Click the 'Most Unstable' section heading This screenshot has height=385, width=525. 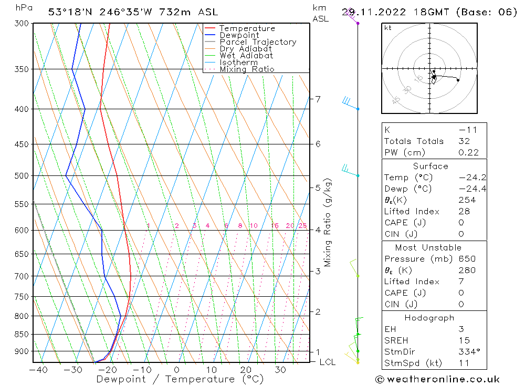tap(428, 247)
